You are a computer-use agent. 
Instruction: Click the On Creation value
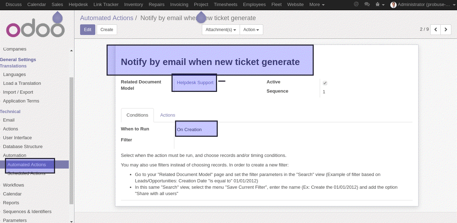[190, 130]
